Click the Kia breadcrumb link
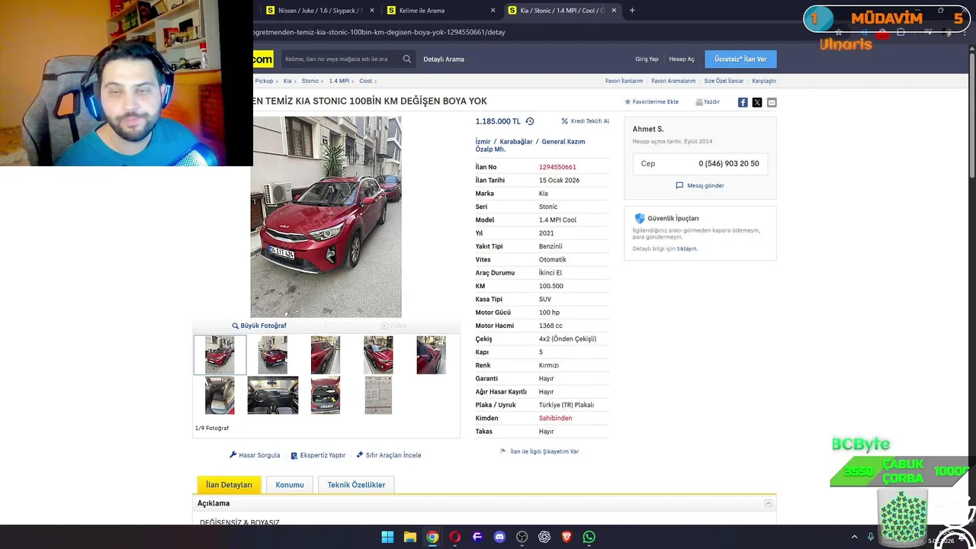 (x=287, y=81)
